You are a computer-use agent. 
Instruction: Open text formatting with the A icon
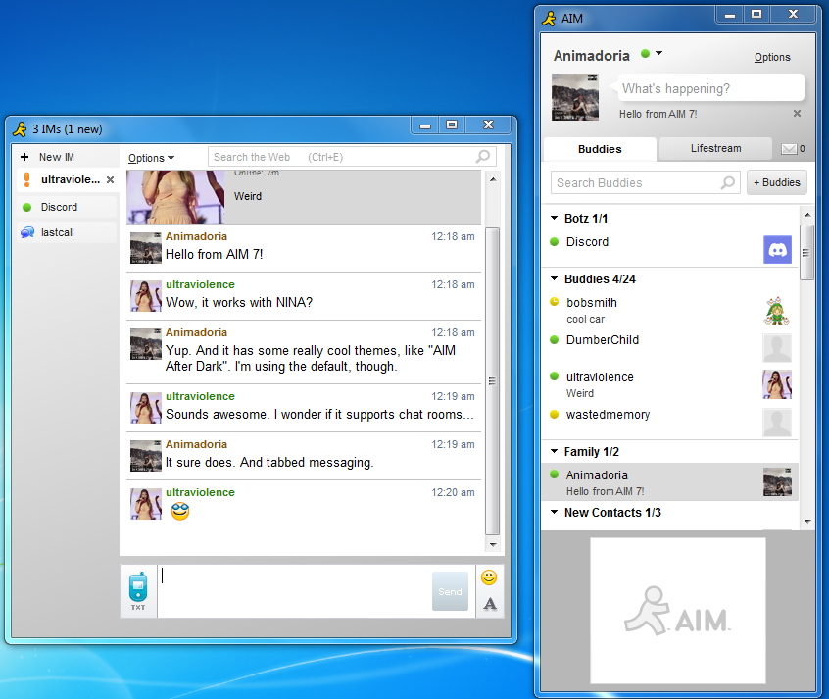pos(490,604)
